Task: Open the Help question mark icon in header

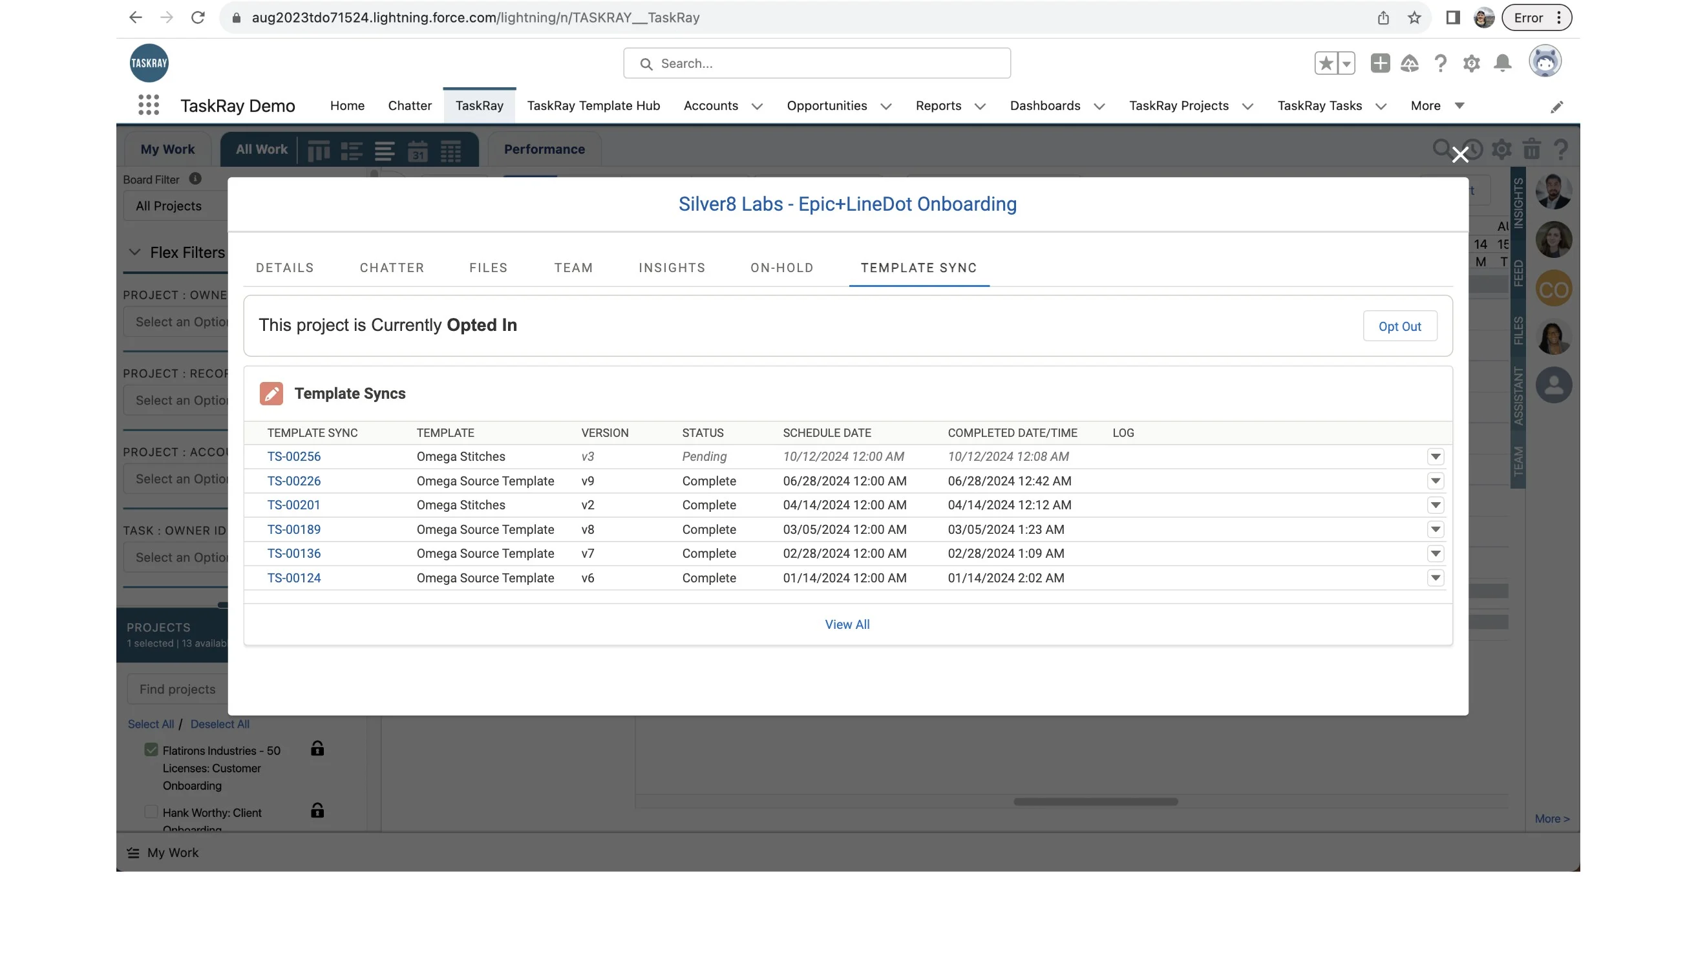Action: coord(1441,63)
